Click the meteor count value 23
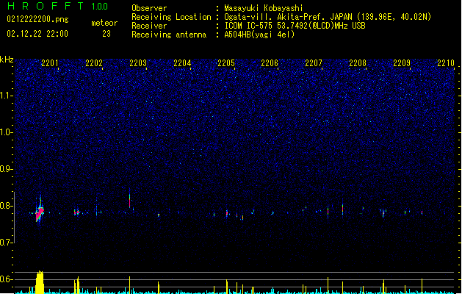Image resolution: width=462 pixels, height=294 pixels. 107,34
